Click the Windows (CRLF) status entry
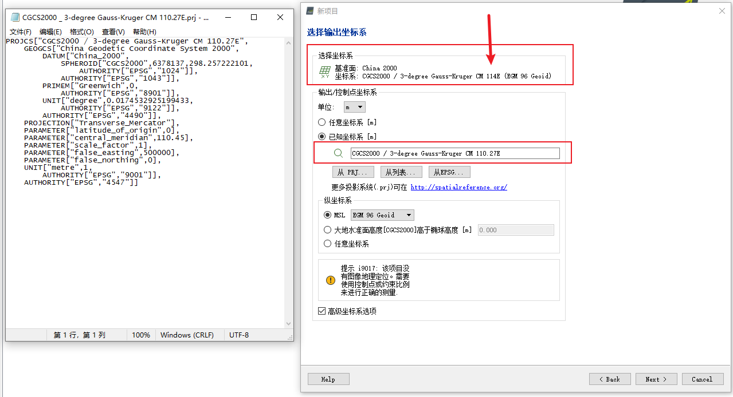This screenshot has height=397, width=733. click(187, 335)
